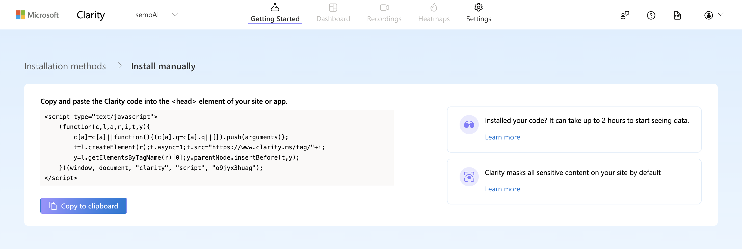Image resolution: width=742 pixels, height=249 pixels.
Task: Click the 'Installed your code?' notice text
Action: click(x=587, y=120)
